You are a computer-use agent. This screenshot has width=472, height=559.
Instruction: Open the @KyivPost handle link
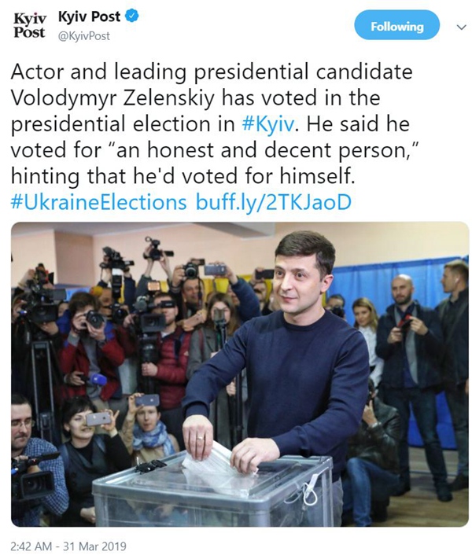[x=85, y=36]
